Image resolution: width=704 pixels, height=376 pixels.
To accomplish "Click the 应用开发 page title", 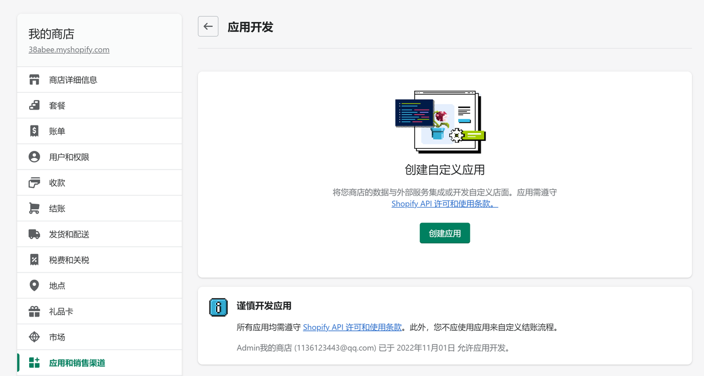I will (250, 27).
